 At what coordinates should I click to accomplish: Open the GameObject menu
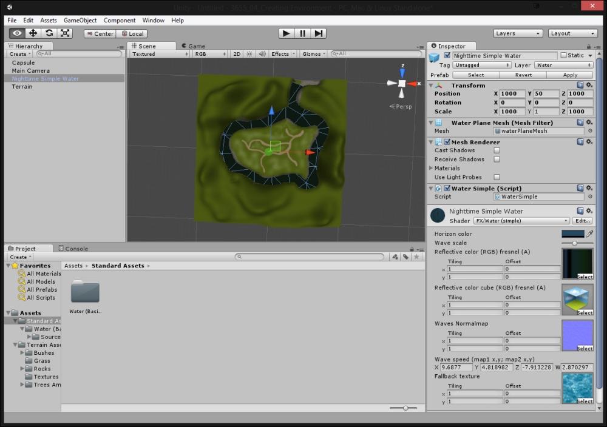[x=80, y=20]
